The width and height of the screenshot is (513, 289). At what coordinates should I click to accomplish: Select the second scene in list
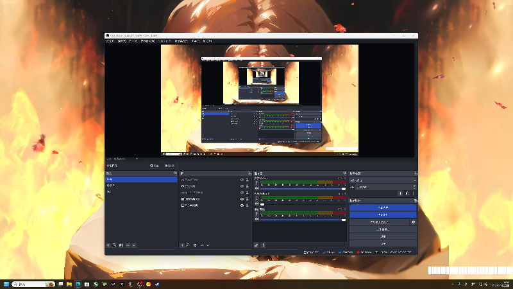coord(141,186)
